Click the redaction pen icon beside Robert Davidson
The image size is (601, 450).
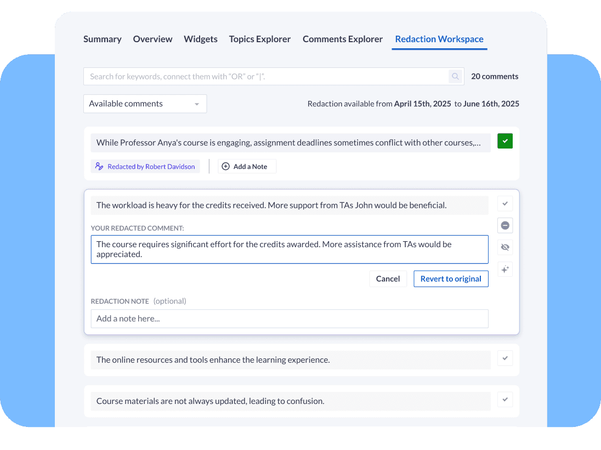point(100,166)
